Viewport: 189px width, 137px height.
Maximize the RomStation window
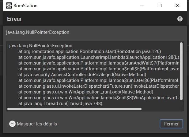pyautogui.click(x=160, y=5)
